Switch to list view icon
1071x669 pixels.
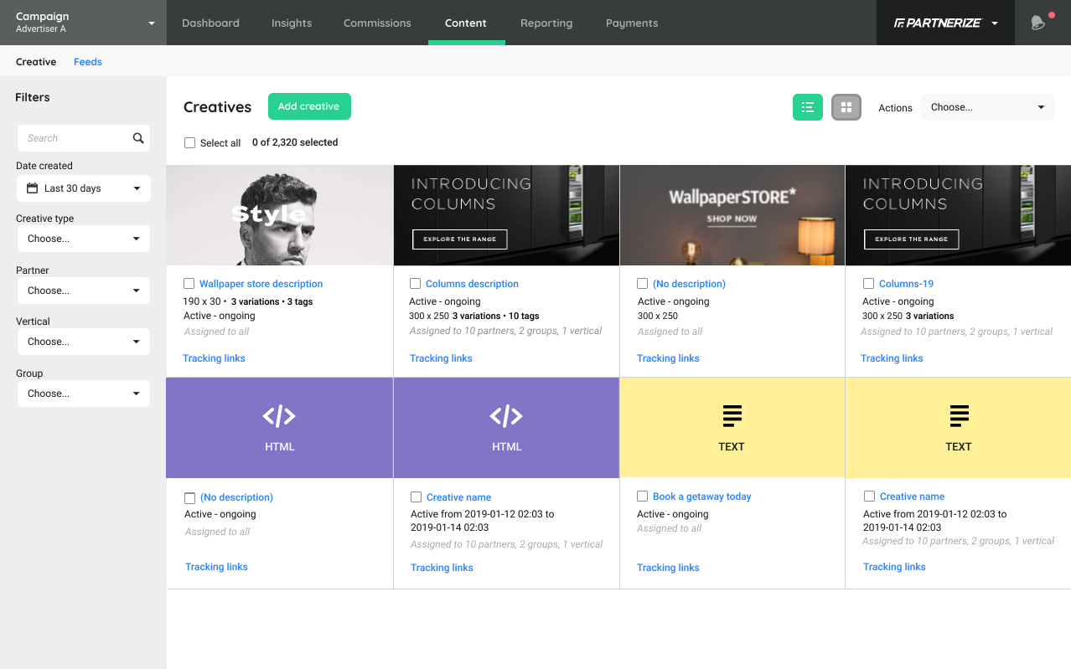pyautogui.click(x=807, y=107)
